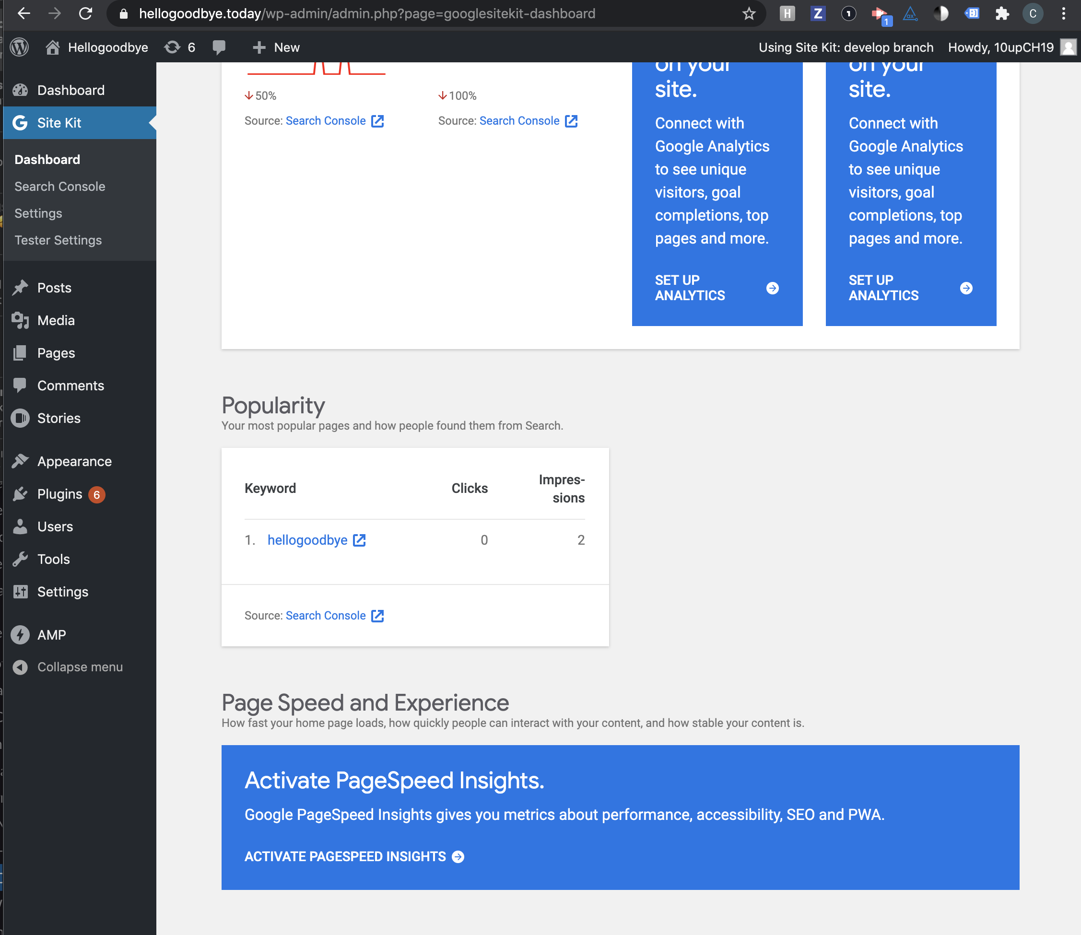This screenshot has width=1081, height=935.
Task: Click the WordPress logo in admin bar
Action: click(x=19, y=47)
